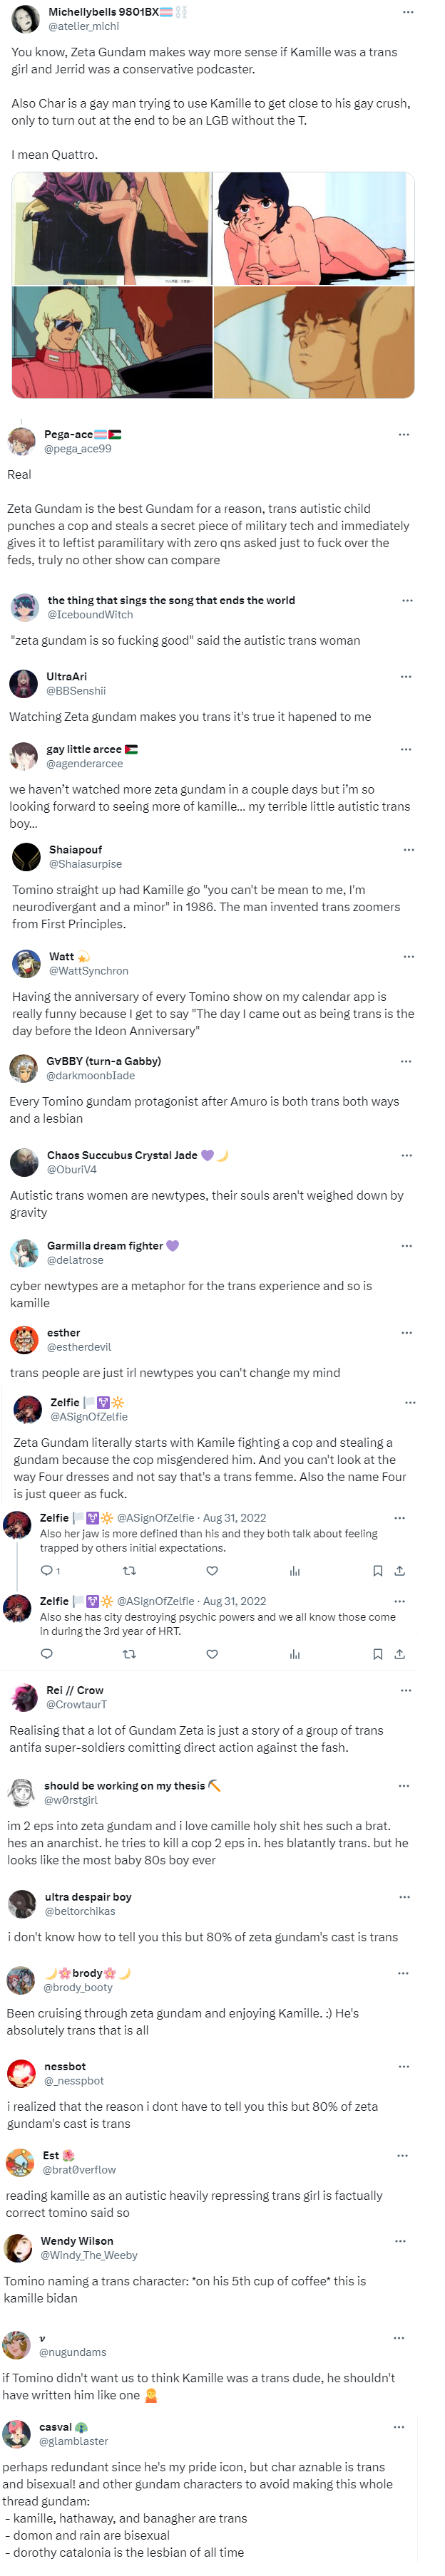View analytics on Zelfie's defined jaw tweet

[294, 1570]
